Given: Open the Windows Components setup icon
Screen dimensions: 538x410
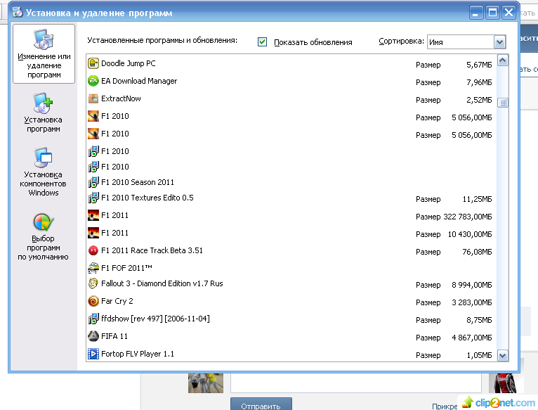Looking at the screenshot, I should [x=44, y=158].
